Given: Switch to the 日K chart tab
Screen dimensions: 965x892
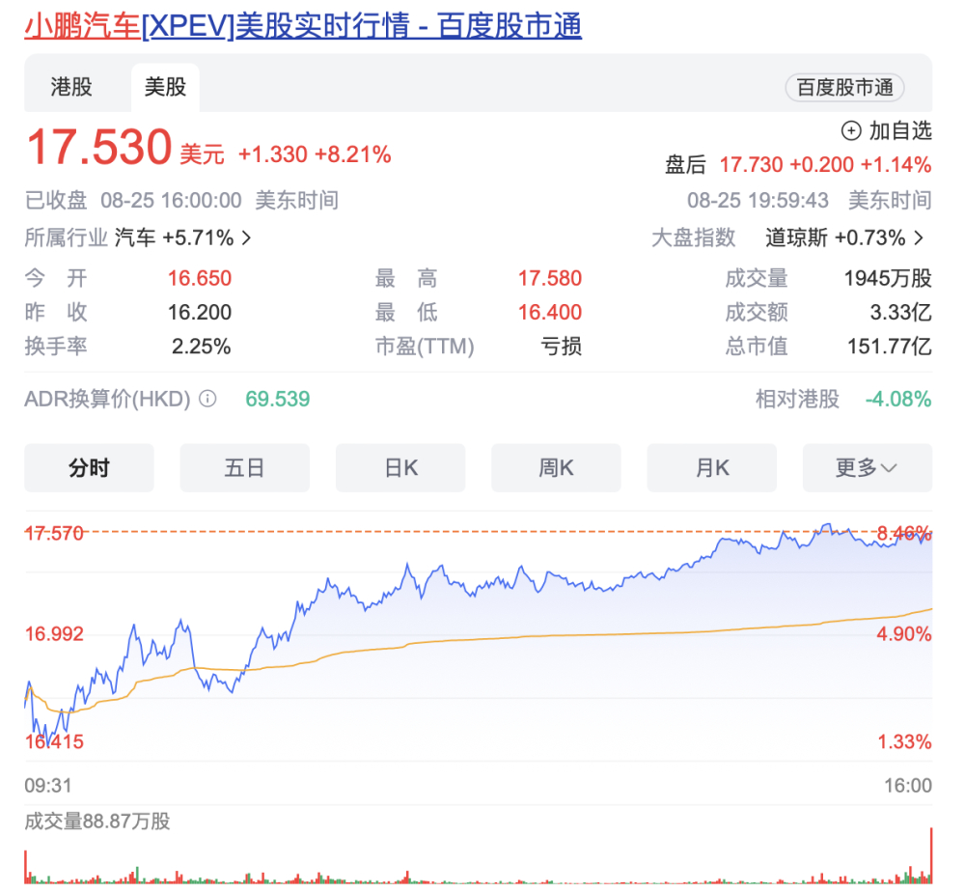Looking at the screenshot, I should (x=400, y=468).
